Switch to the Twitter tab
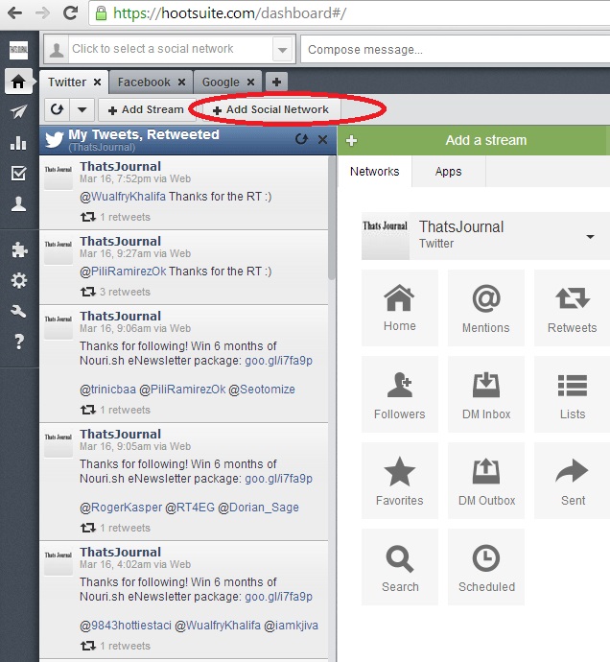The image size is (610, 662). [x=67, y=82]
